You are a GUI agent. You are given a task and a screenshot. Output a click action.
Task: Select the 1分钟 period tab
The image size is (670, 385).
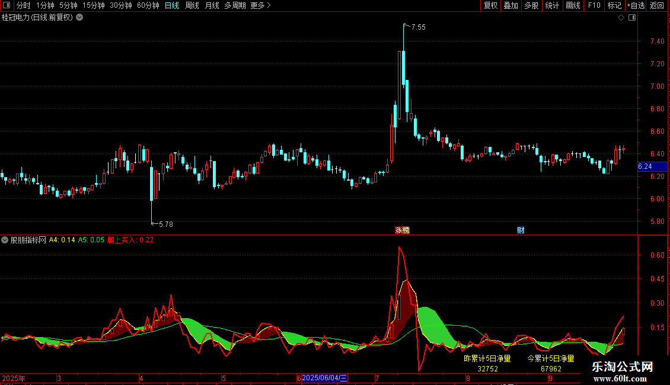coord(45,5)
